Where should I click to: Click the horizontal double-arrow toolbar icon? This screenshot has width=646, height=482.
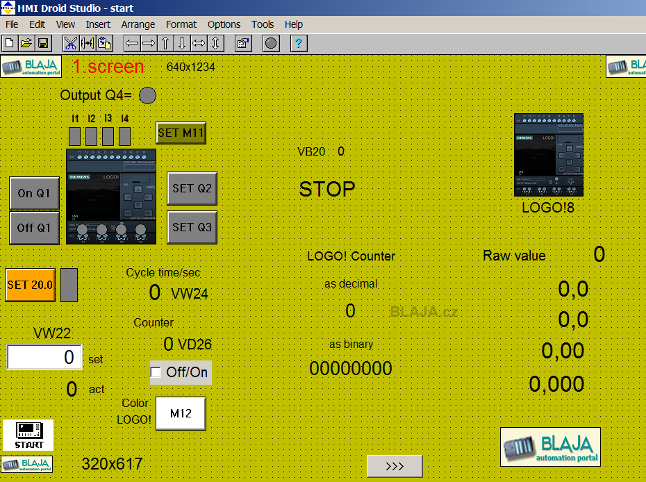pyautogui.click(x=199, y=43)
